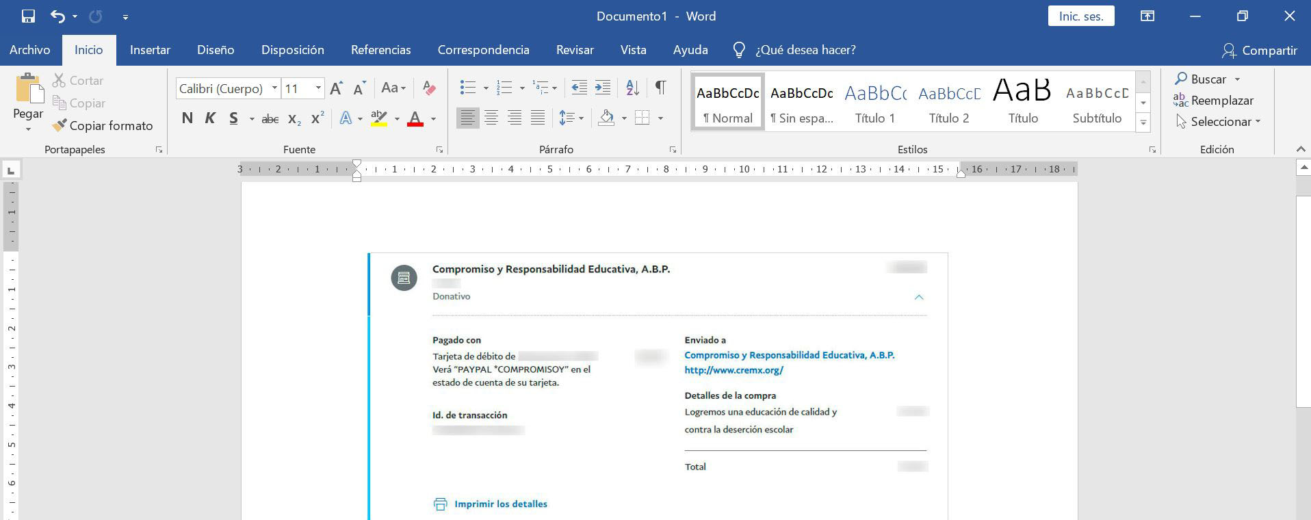Click the superscript x² icon
The width and height of the screenshot is (1311, 520).
pyautogui.click(x=317, y=118)
